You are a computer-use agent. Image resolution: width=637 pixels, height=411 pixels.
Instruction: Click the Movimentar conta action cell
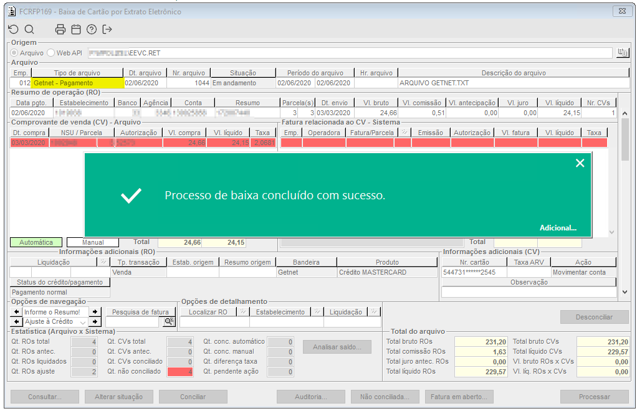[583, 272]
